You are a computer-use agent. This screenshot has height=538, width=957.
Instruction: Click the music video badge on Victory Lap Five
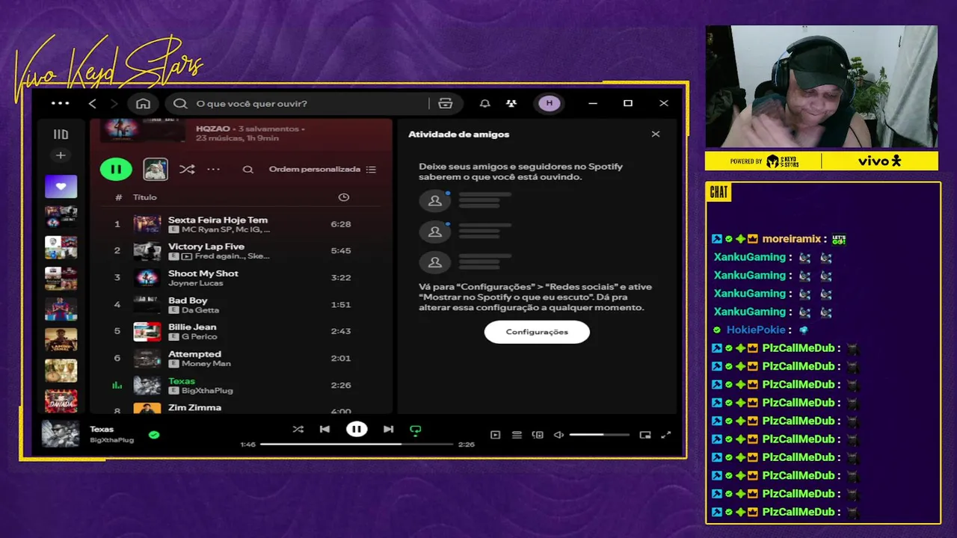click(x=186, y=256)
